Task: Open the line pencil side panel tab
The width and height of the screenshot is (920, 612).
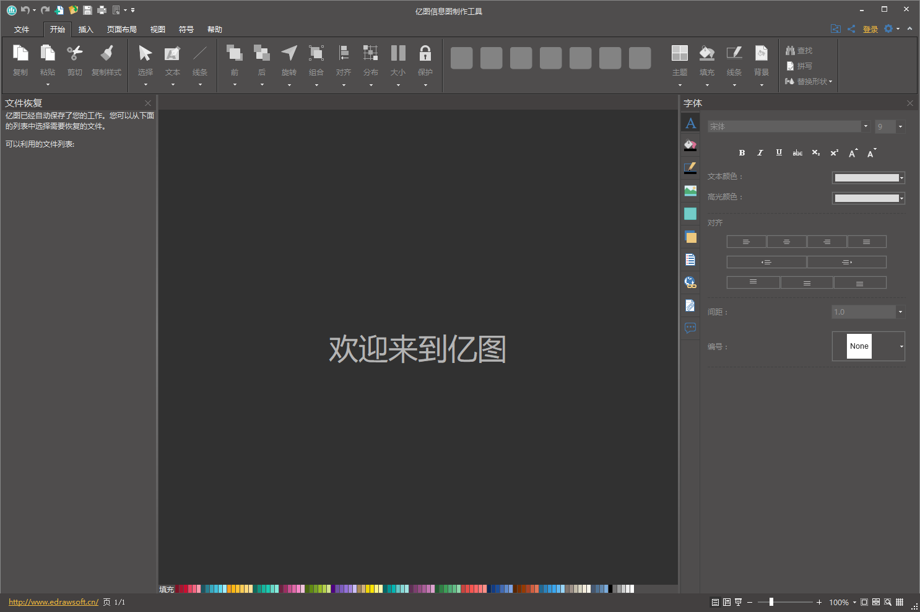Action: click(690, 168)
